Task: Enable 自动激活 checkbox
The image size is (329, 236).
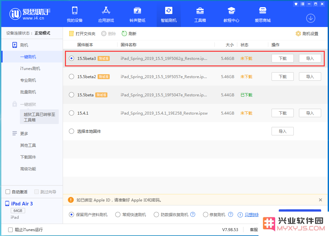Action: click(x=8, y=192)
